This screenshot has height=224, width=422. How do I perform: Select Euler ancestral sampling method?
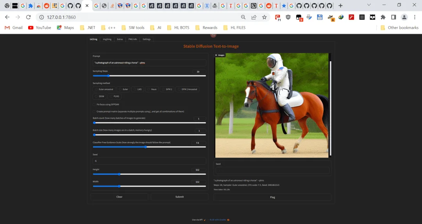(x=104, y=89)
